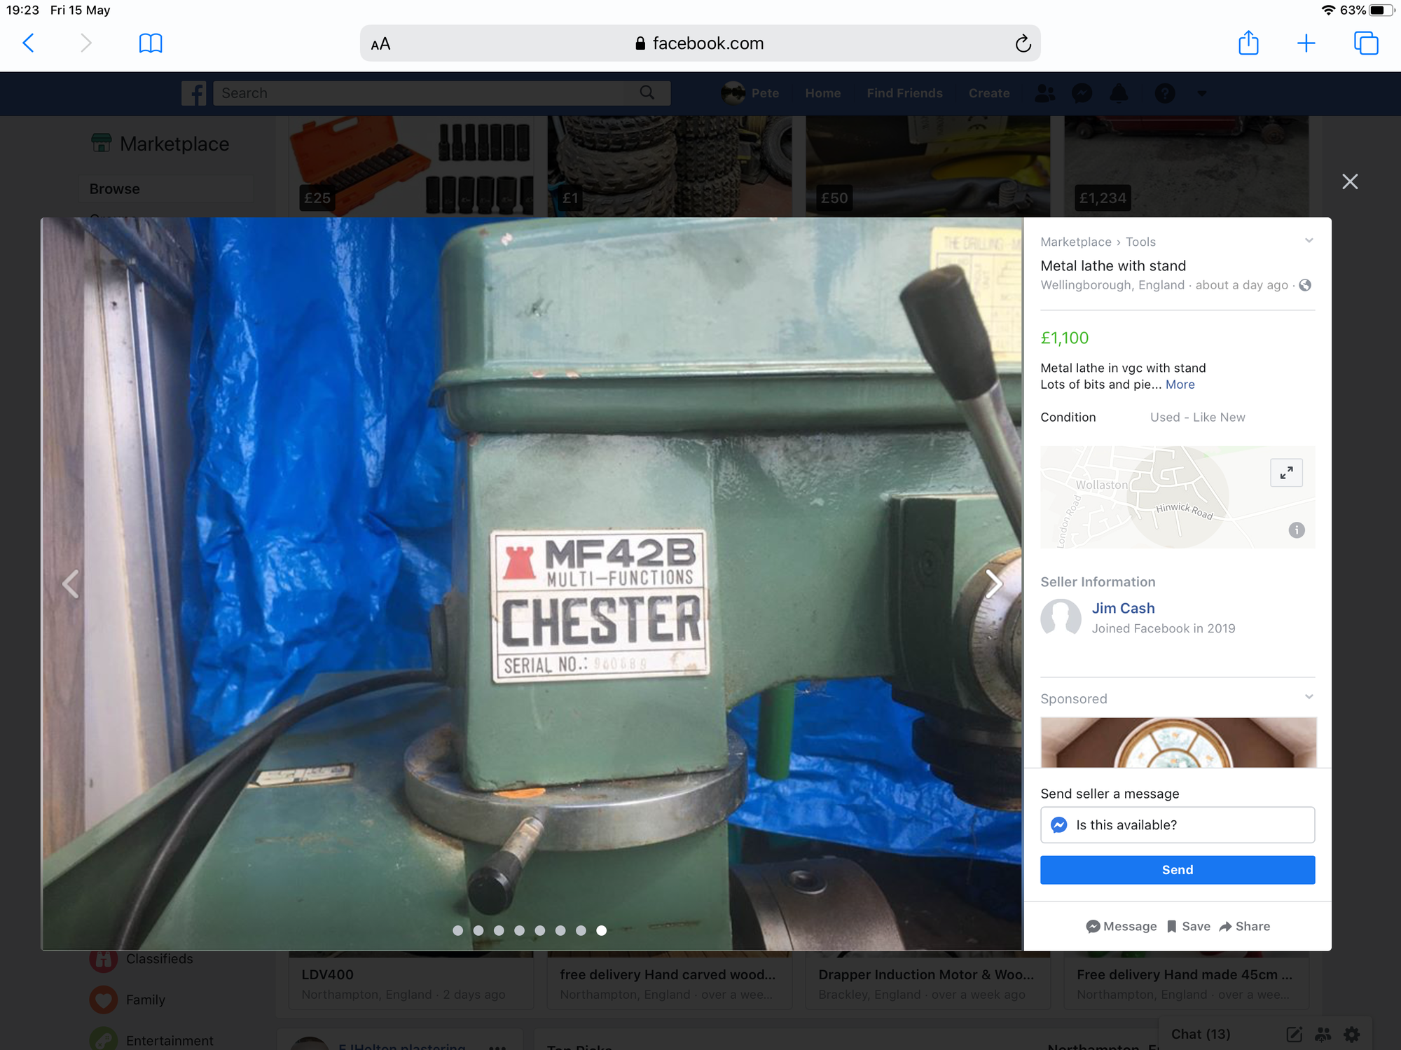
Task: Open Pete's profile link
Action: point(750,93)
